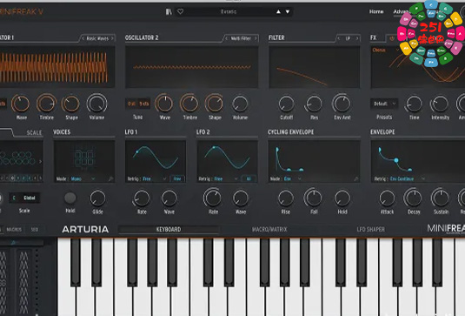465x316 pixels.
Task: Open Cycling Envelope settings wrench icon
Action: point(355,178)
